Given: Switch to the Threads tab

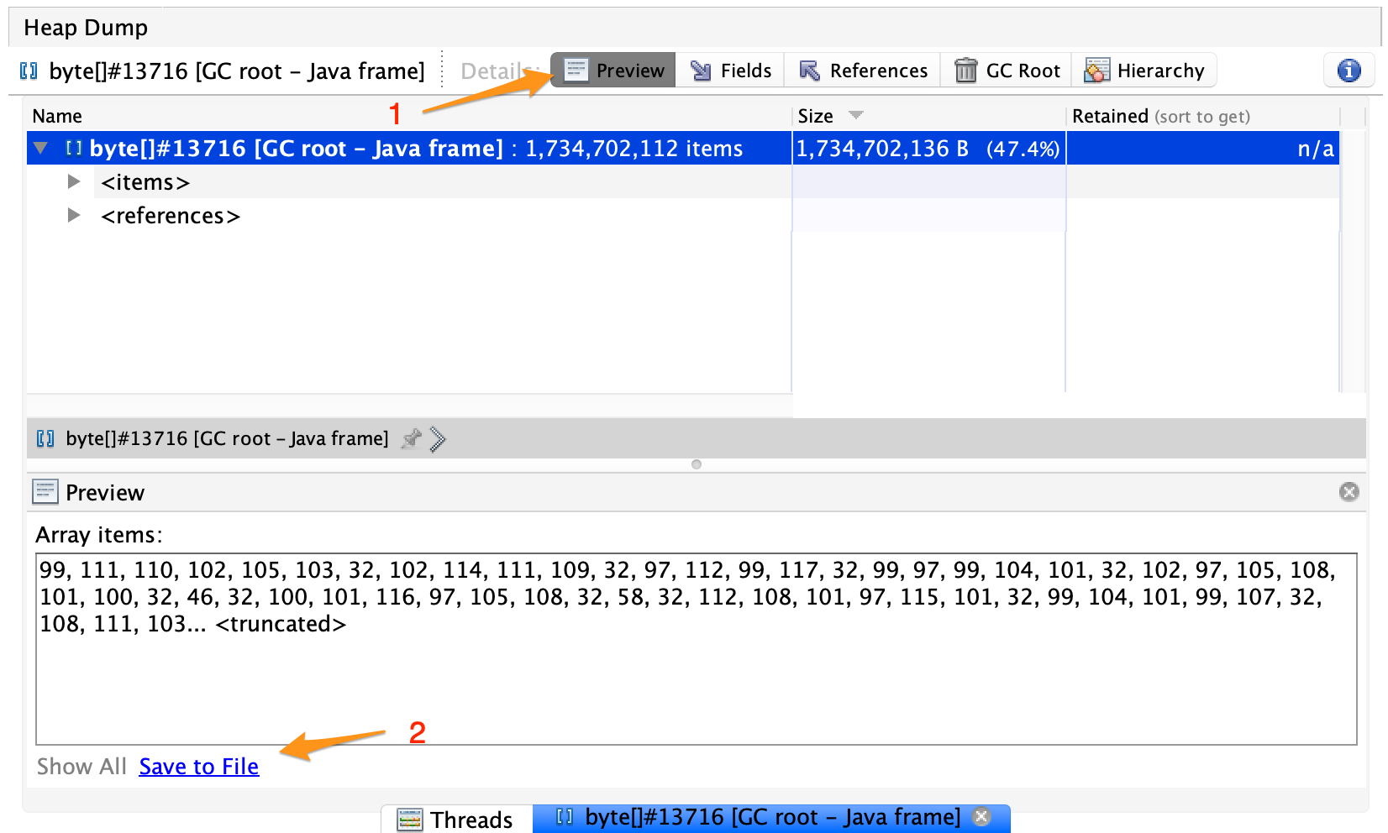Looking at the screenshot, I should pos(456,820).
